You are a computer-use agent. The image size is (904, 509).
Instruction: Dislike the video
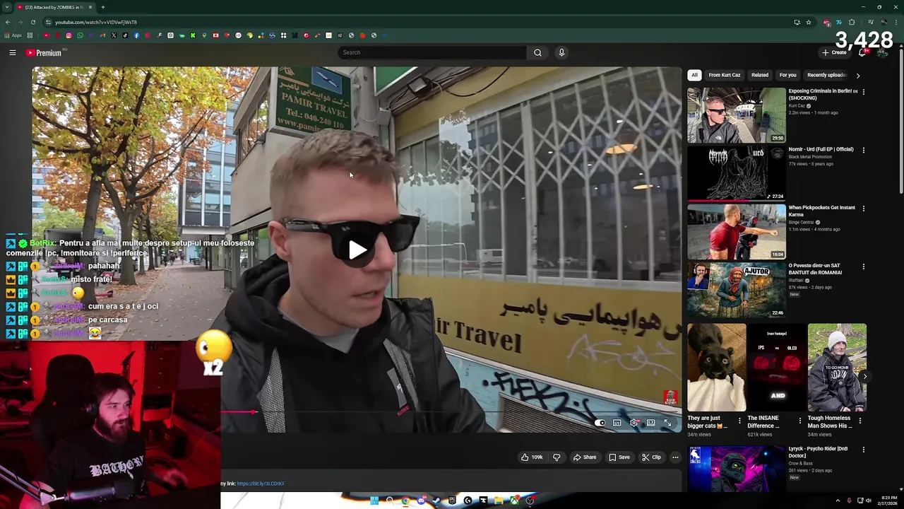coord(557,457)
